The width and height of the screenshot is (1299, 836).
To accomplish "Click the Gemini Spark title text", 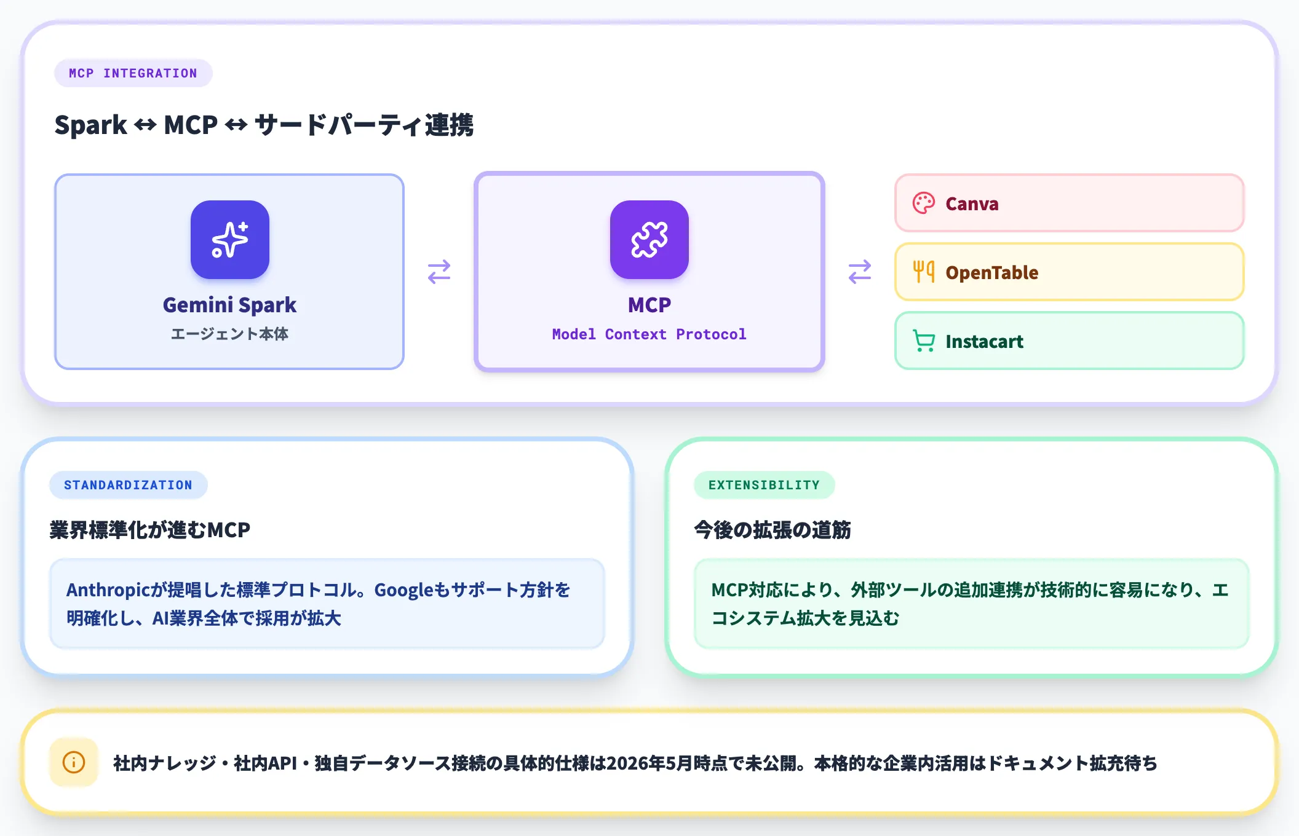I will pyautogui.click(x=229, y=305).
